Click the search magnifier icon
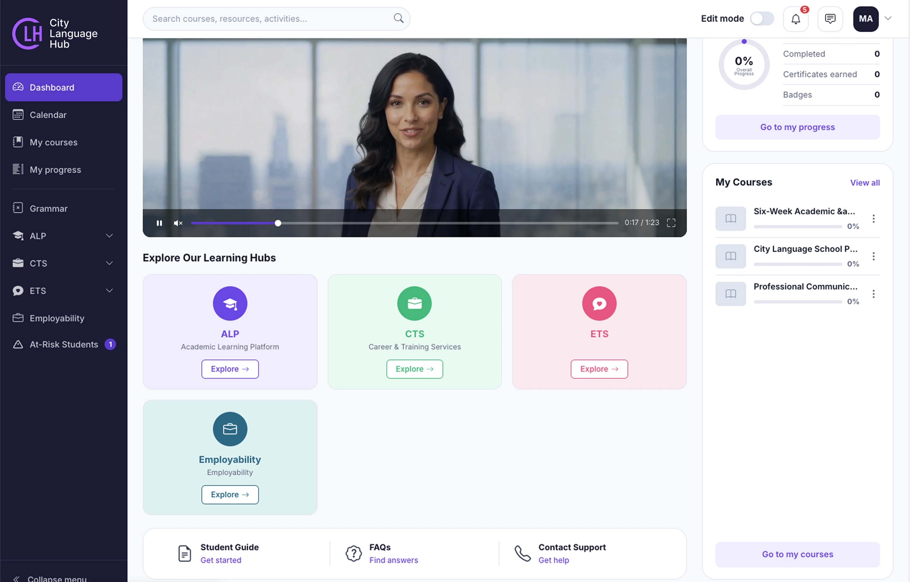The width and height of the screenshot is (910, 582). coord(398,18)
